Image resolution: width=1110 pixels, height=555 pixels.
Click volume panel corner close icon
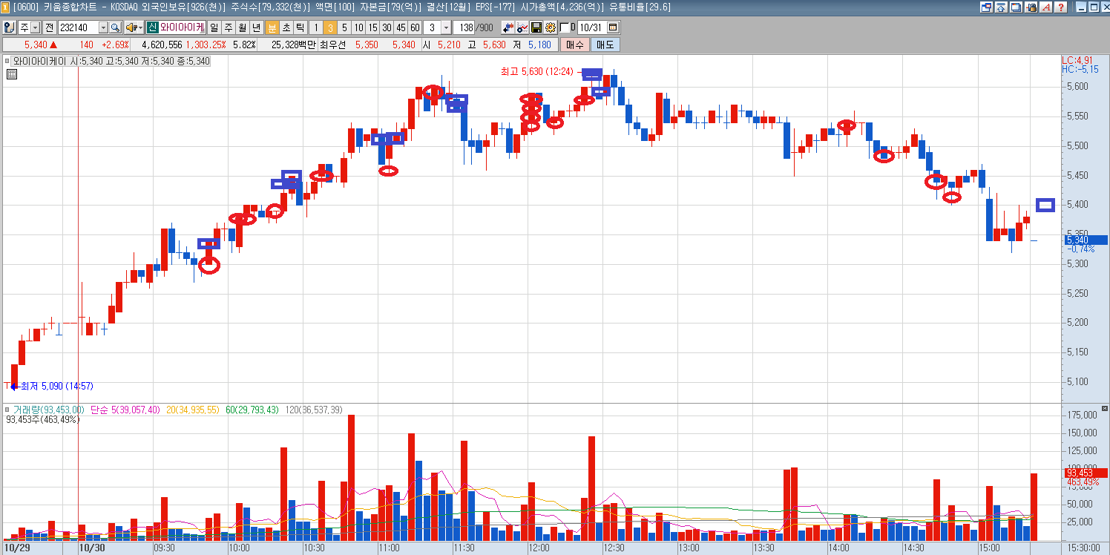pos(1104,409)
